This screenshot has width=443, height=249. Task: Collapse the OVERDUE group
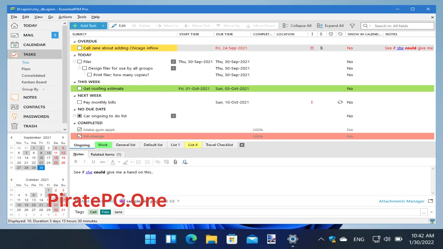(74, 41)
